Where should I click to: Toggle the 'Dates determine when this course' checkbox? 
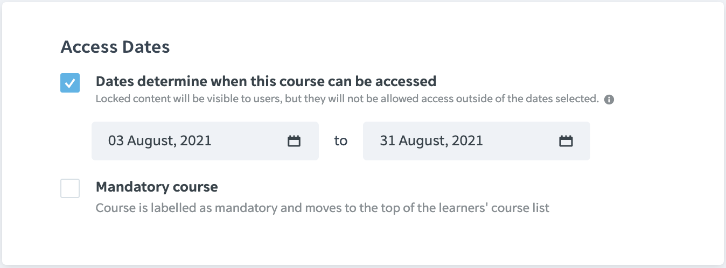[x=70, y=83]
